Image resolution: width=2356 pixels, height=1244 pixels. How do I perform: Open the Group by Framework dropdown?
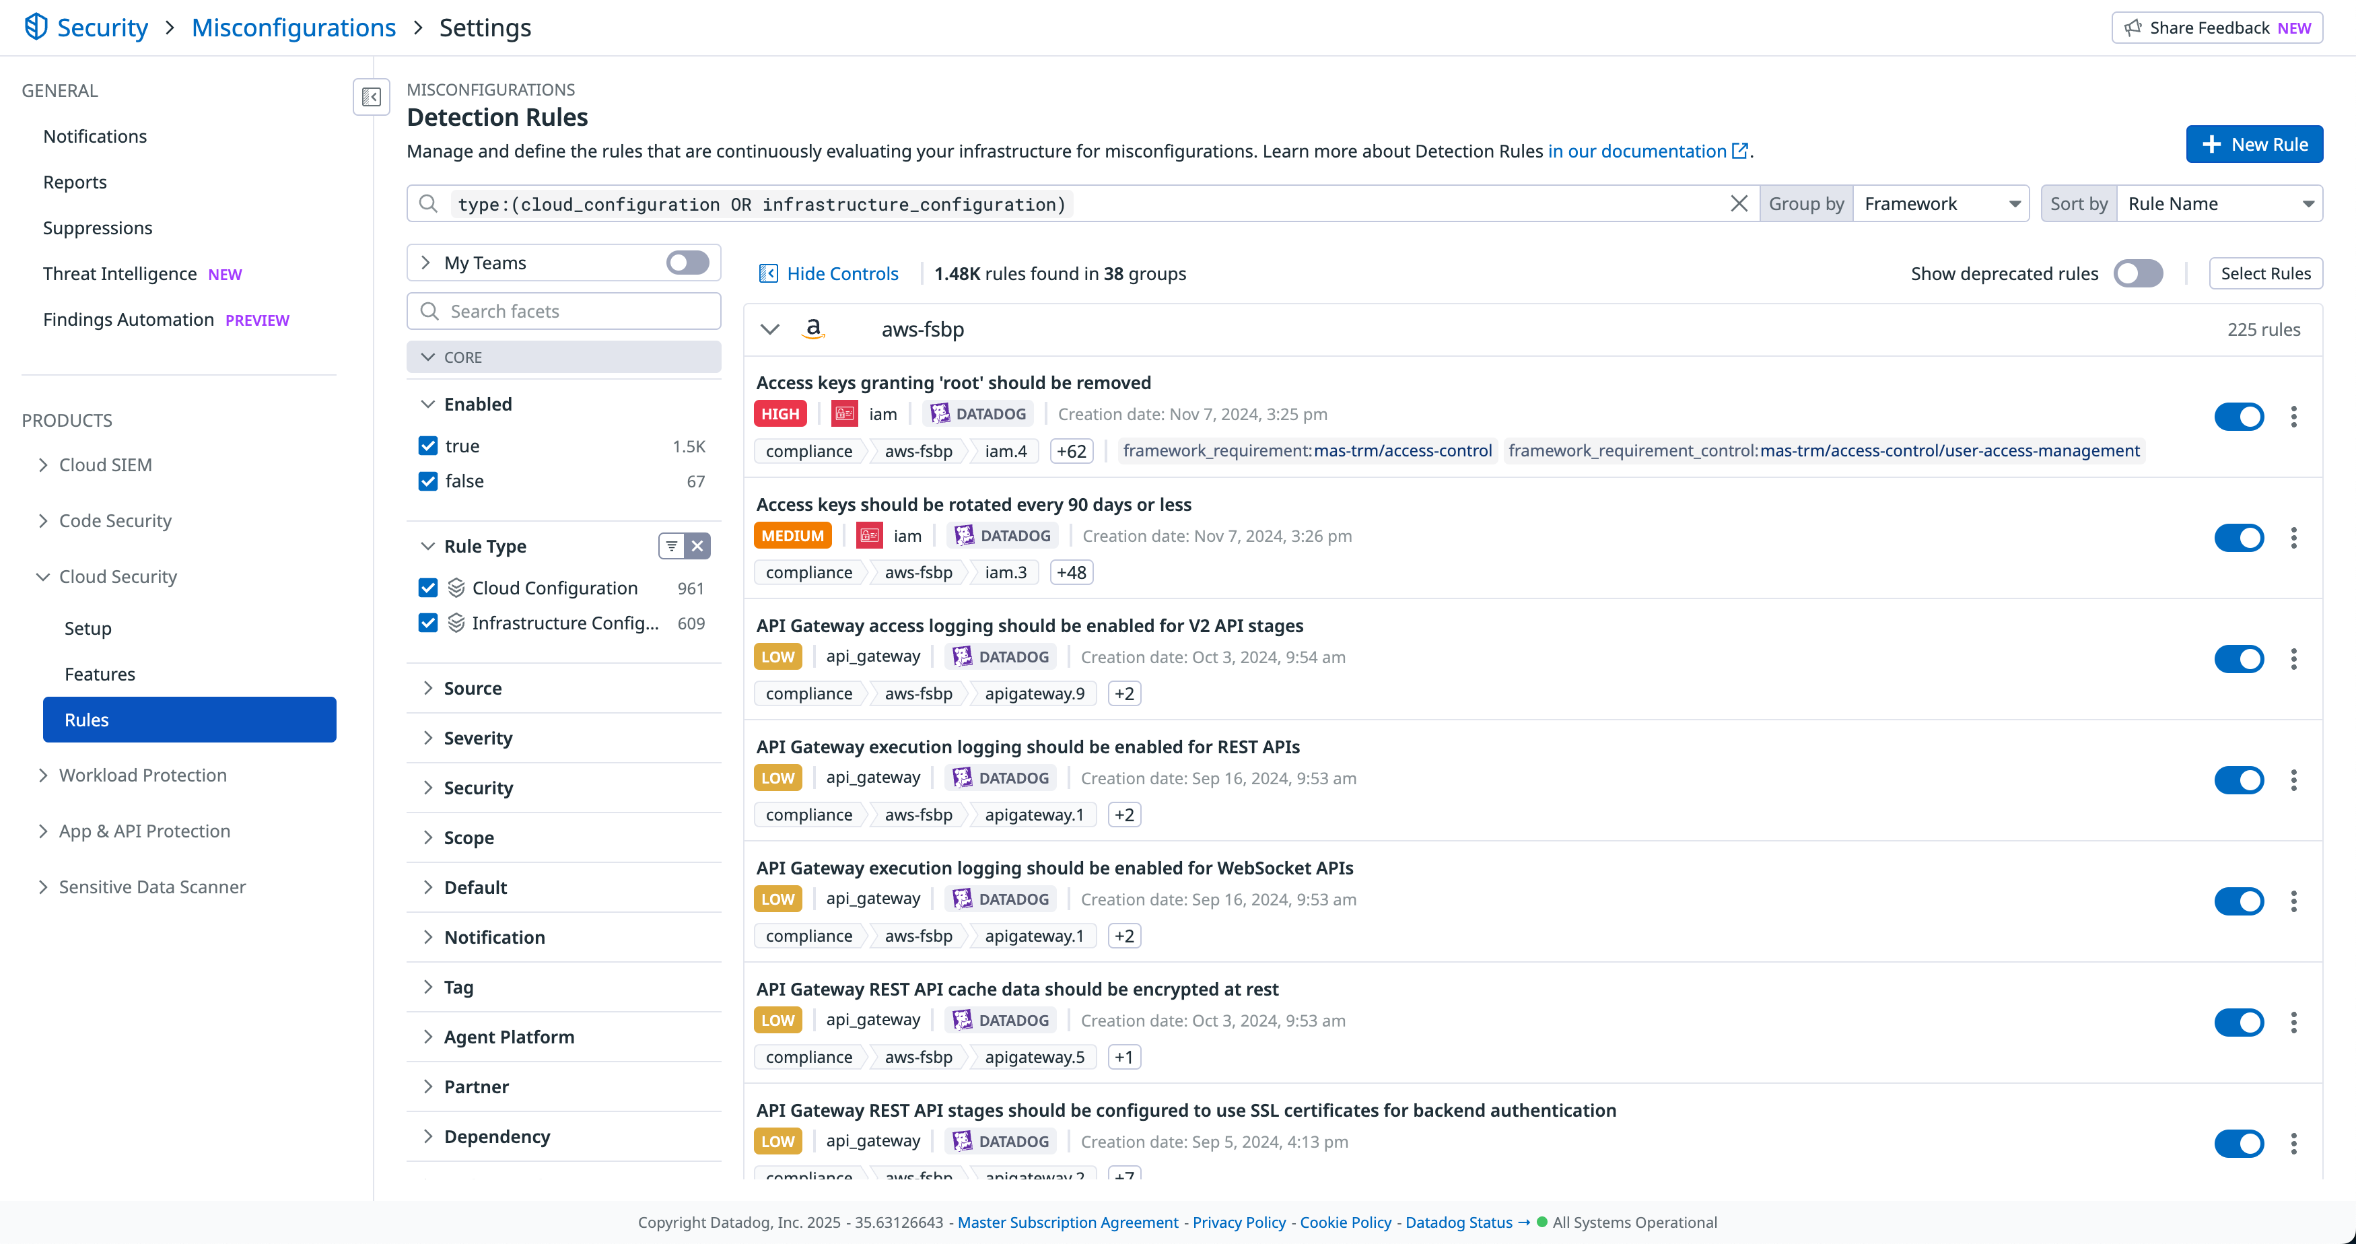[1940, 204]
